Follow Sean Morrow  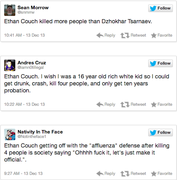click(160, 8)
